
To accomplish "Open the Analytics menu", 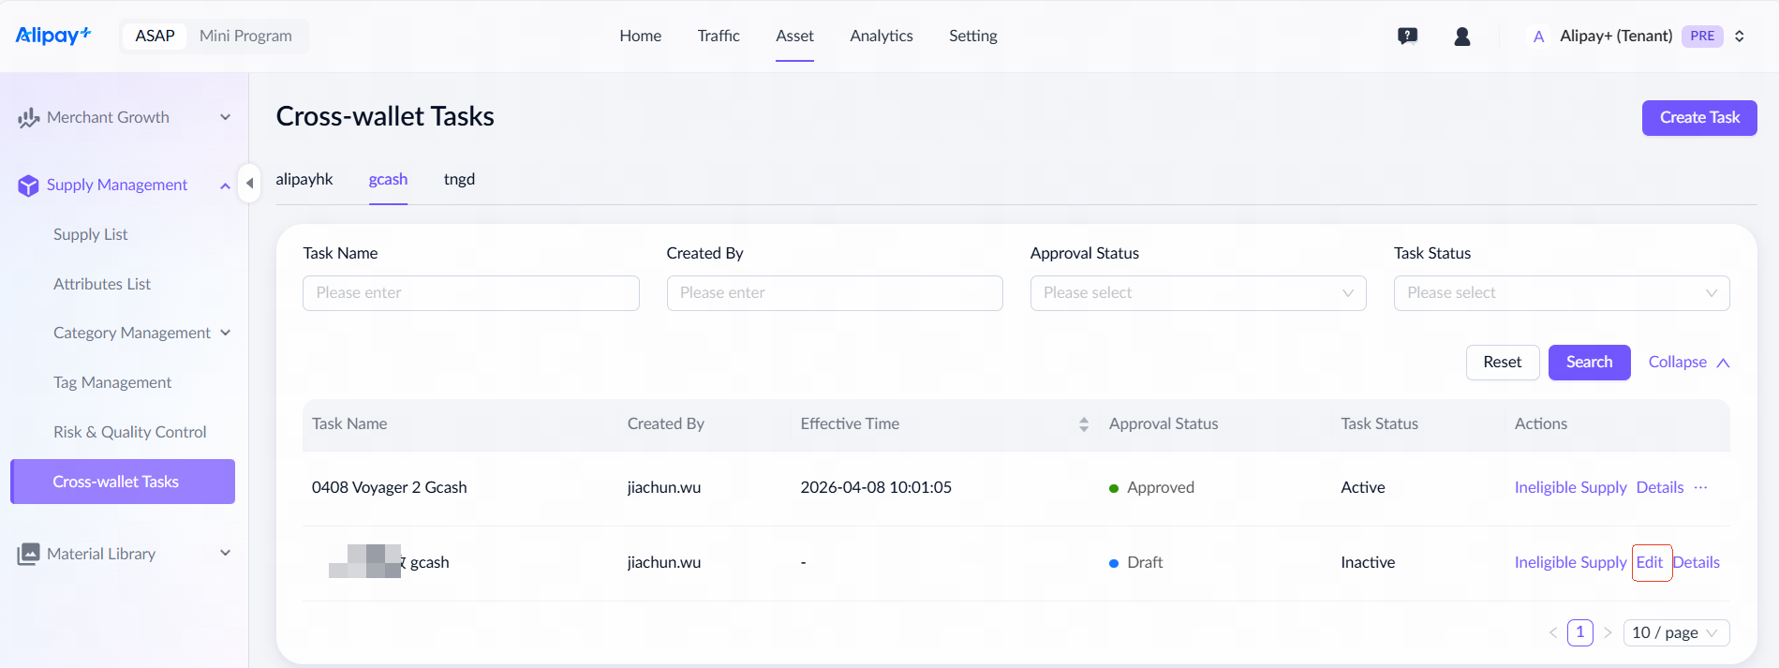I will click(x=881, y=36).
